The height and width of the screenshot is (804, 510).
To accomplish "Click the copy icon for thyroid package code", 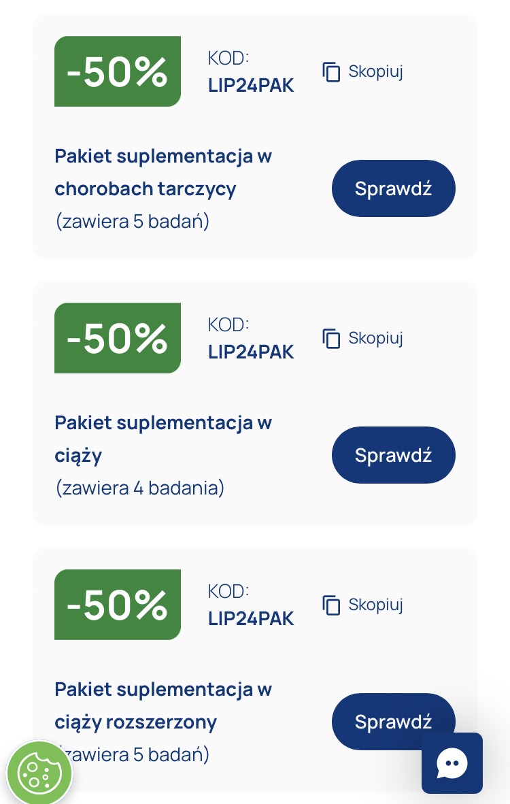I will point(331,72).
